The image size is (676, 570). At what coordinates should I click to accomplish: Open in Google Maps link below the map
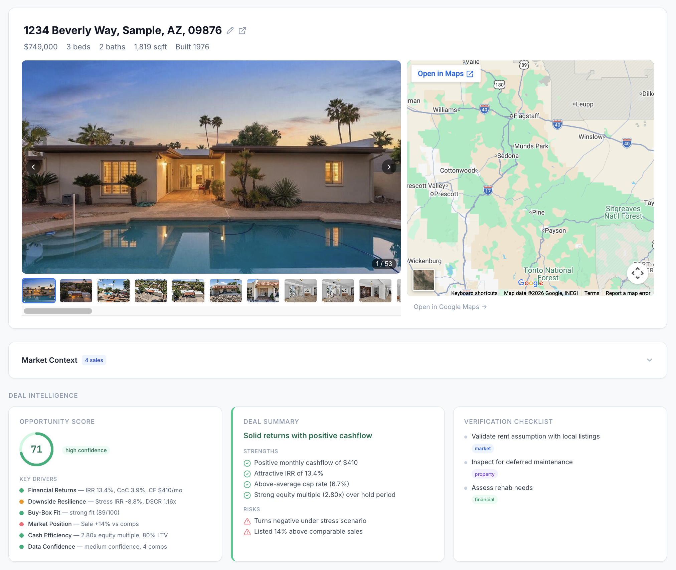(450, 307)
